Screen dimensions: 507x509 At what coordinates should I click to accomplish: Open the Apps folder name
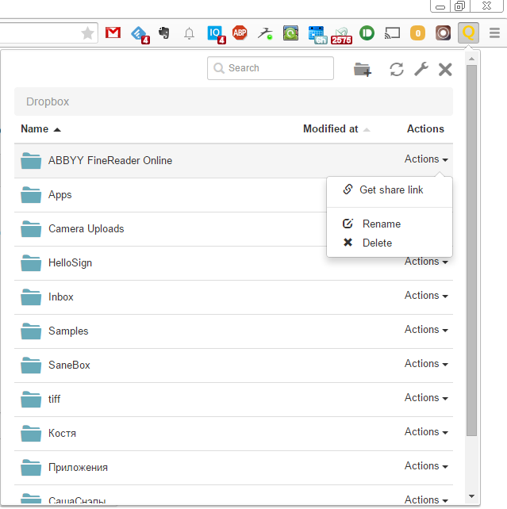(x=60, y=195)
